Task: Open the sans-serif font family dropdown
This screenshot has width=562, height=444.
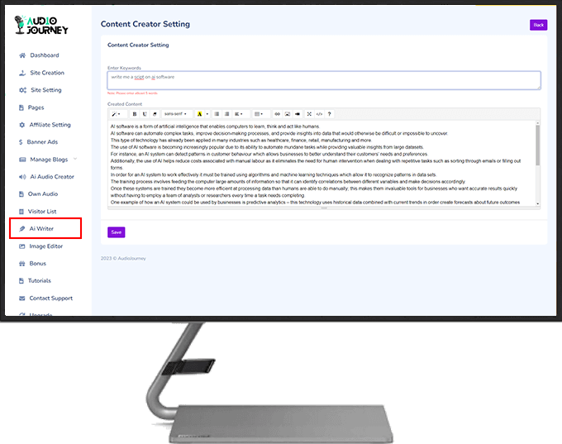Action: coord(175,114)
